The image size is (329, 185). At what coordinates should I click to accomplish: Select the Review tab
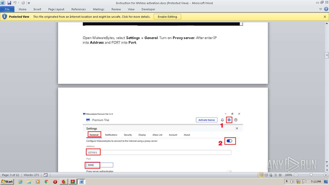click(116, 9)
